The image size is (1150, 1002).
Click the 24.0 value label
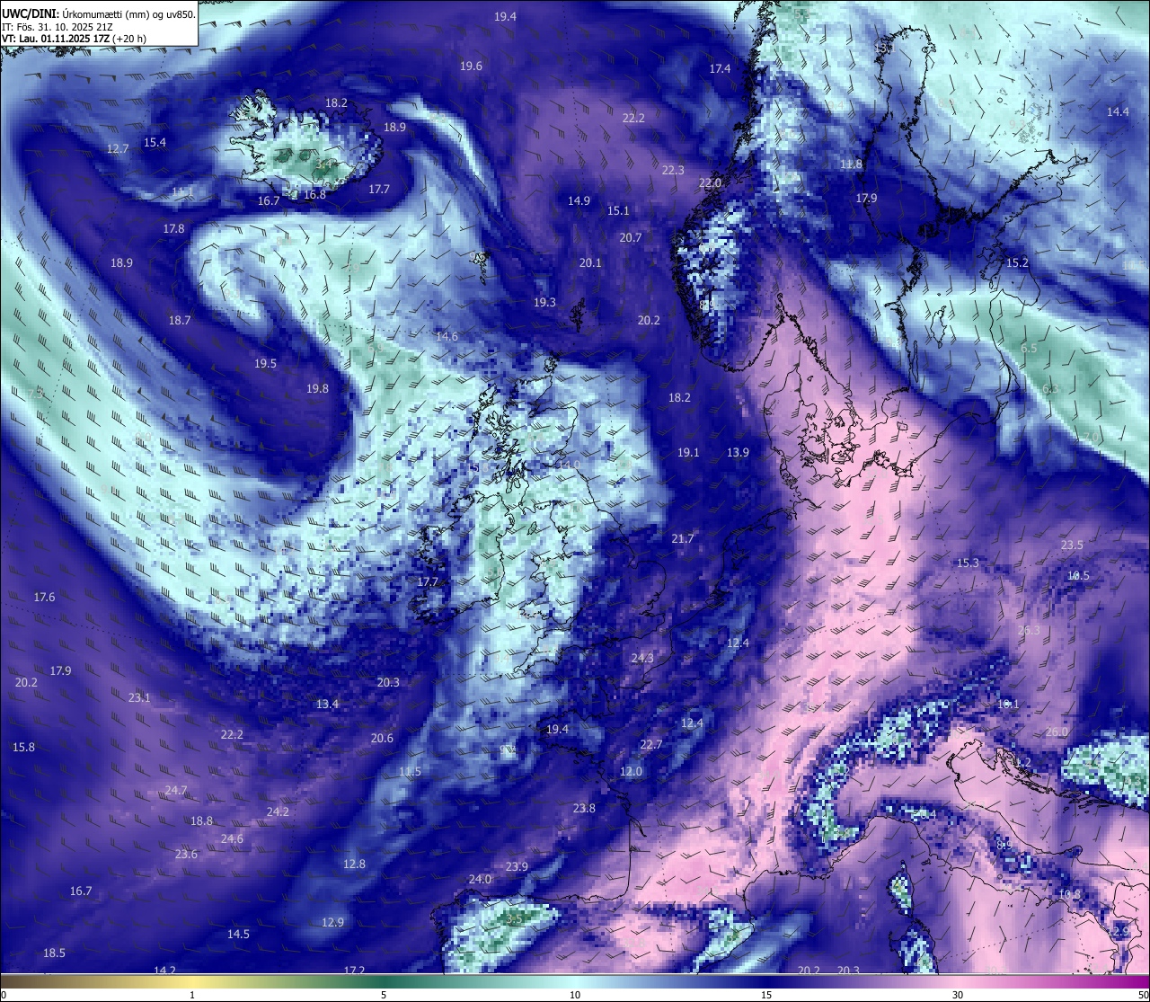[480, 879]
